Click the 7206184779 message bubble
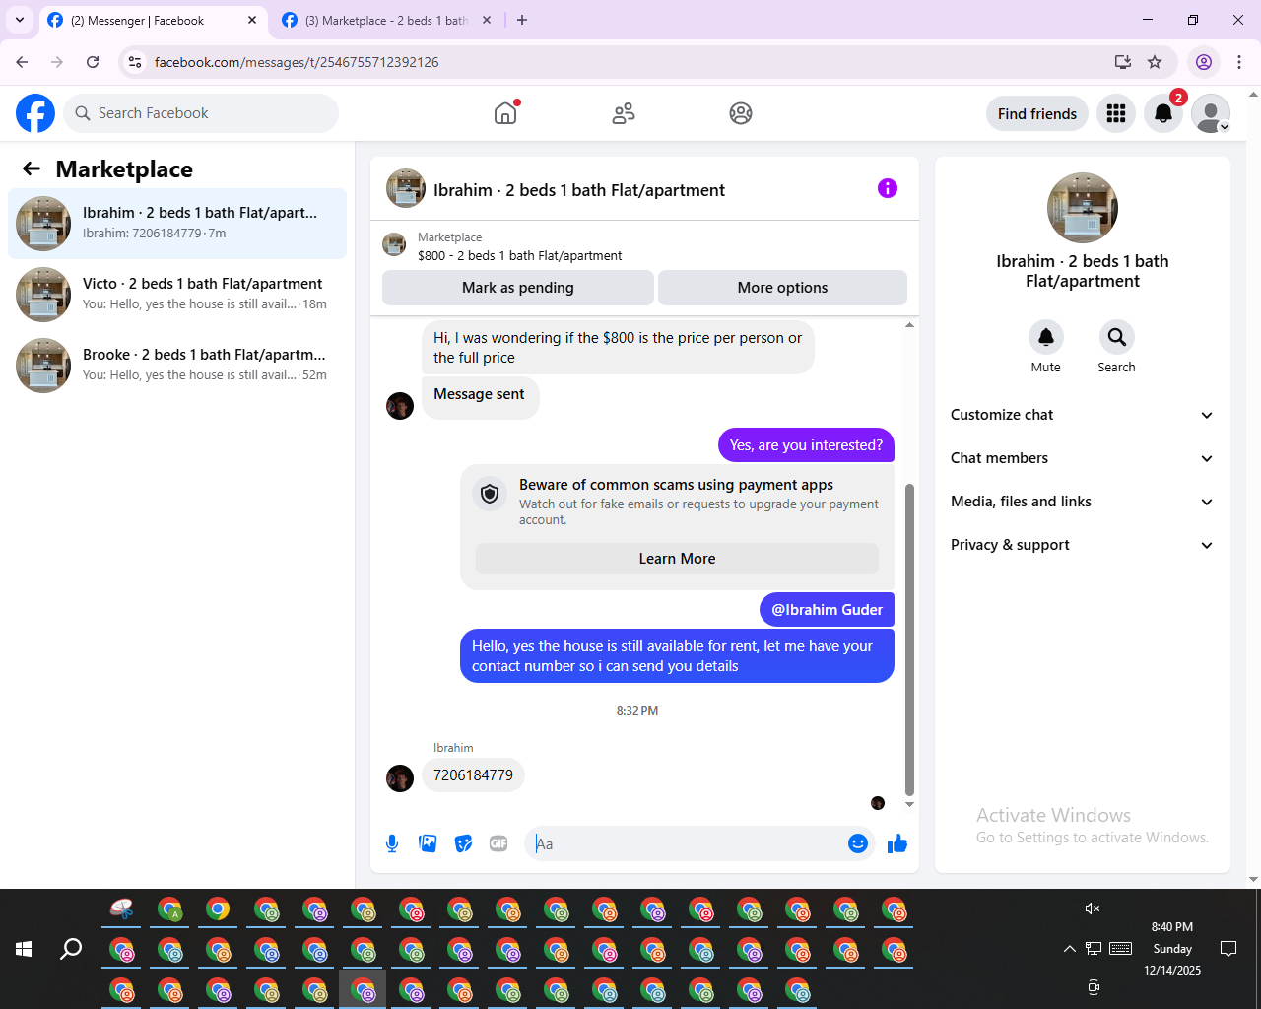The image size is (1261, 1009). click(473, 775)
